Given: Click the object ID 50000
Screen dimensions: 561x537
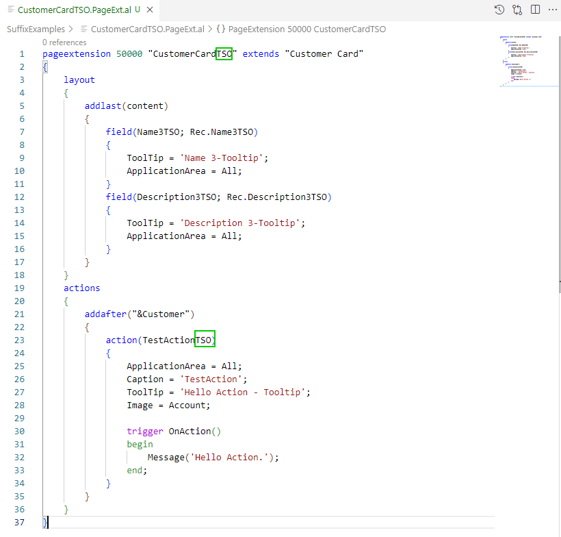Looking at the screenshot, I should (x=129, y=54).
